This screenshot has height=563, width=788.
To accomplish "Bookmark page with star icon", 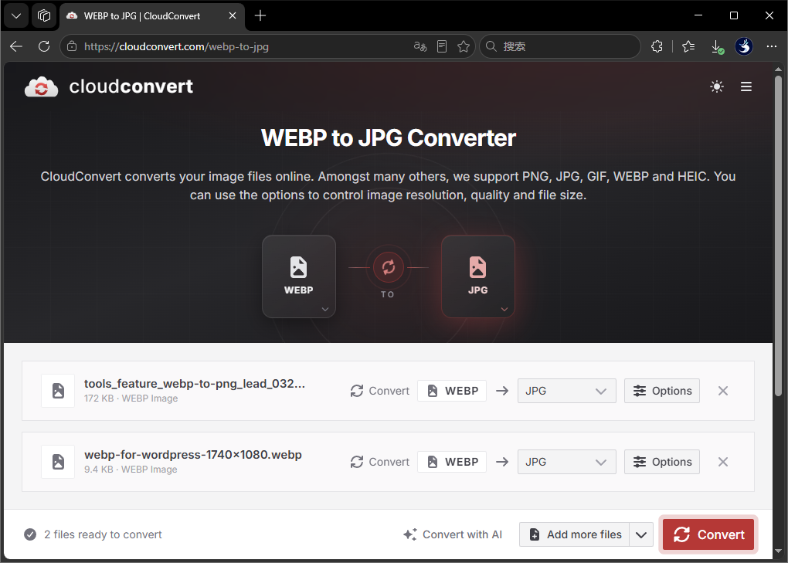I will pos(464,46).
